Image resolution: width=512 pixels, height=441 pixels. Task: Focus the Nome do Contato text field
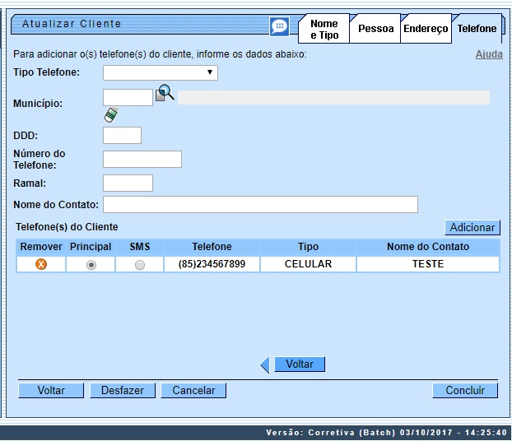tap(260, 204)
